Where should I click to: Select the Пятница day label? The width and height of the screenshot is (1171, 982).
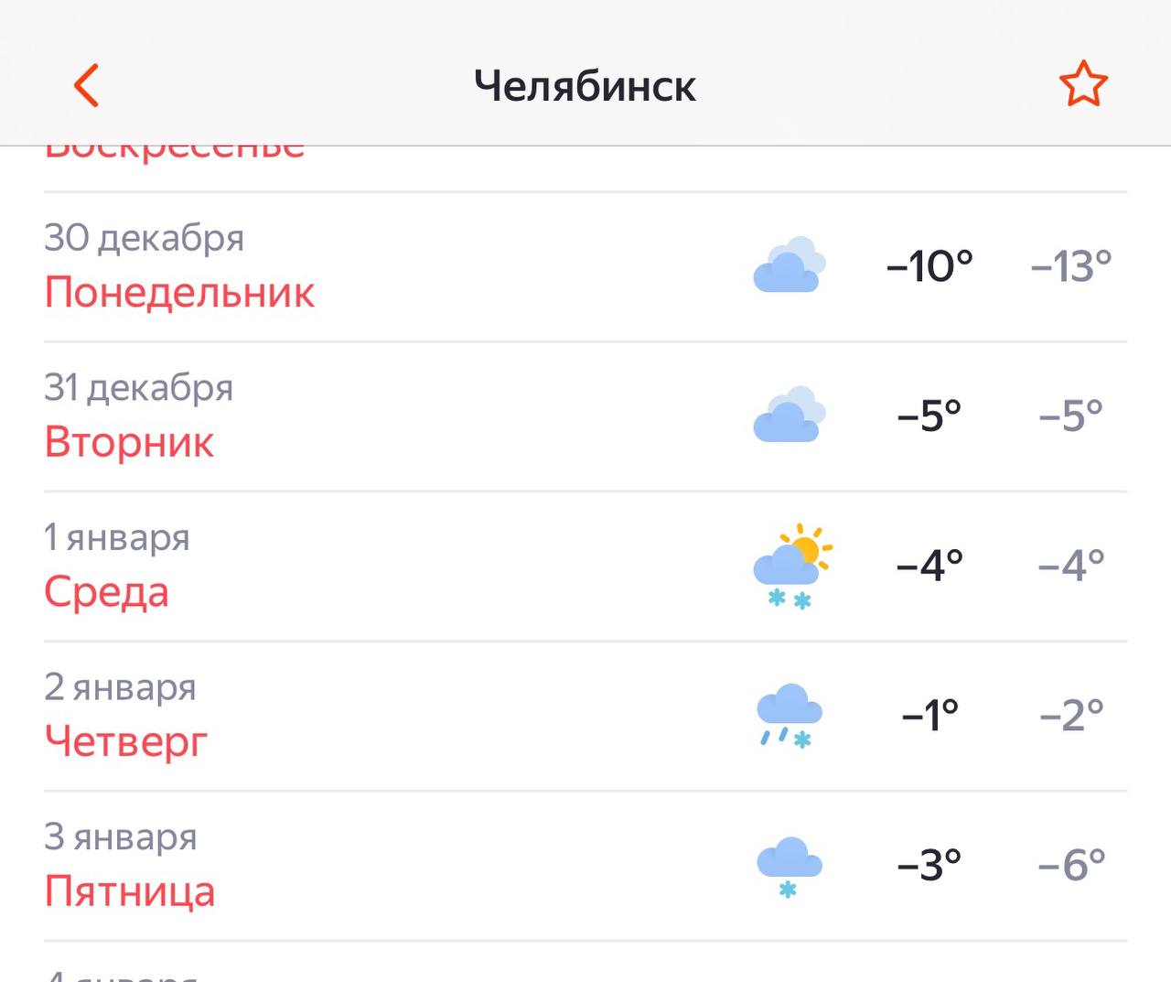(x=130, y=891)
